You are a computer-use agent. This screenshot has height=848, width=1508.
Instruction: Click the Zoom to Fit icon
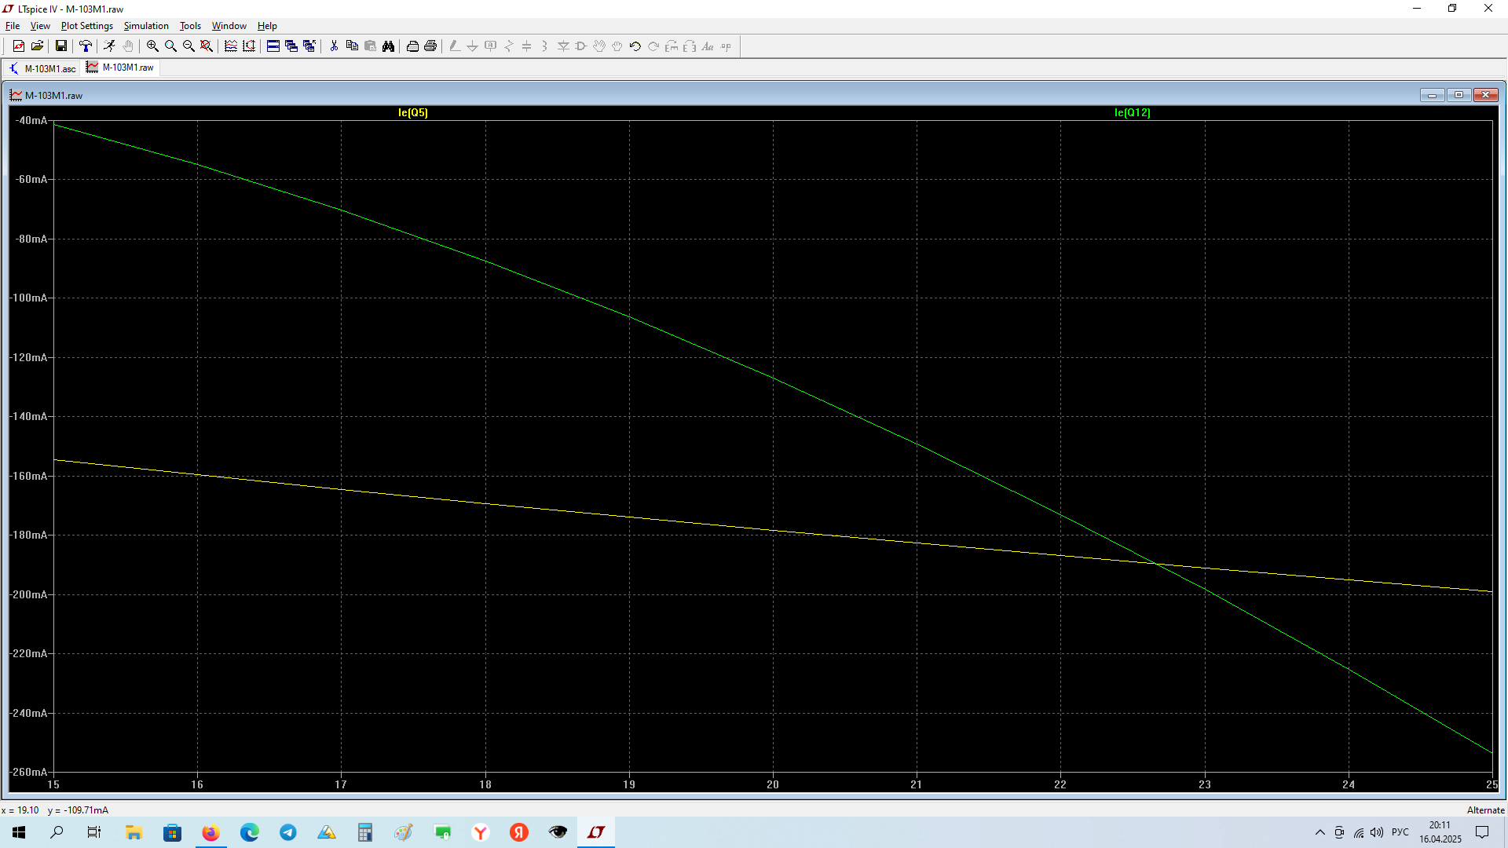(207, 46)
